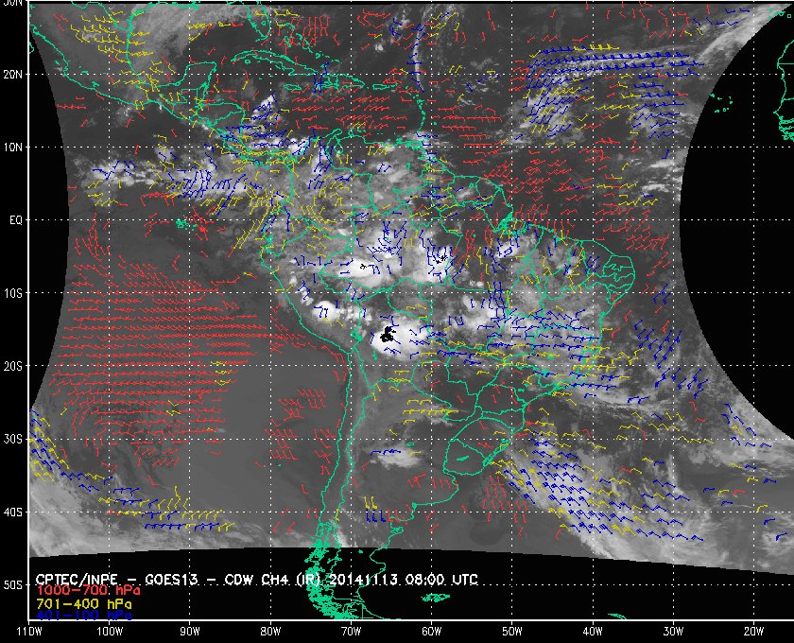Click the 40S latitude label
The image size is (794, 643).
pos(12,512)
